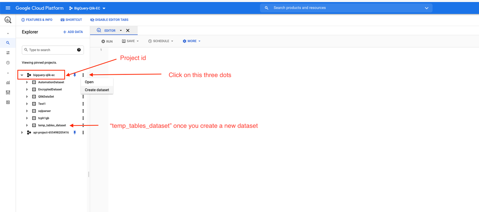The image size is (479, 212).
Task: Open Features & Info
Action: 37,20
